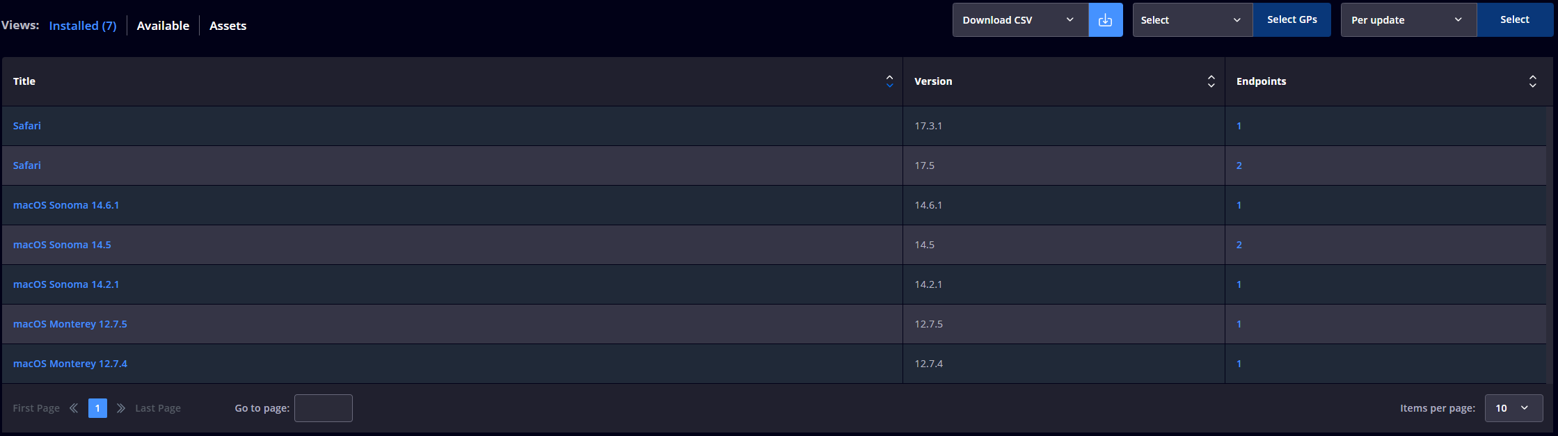
Task: Open the macOS Monterey 12.7.5 link
Action: pos(70,324)
